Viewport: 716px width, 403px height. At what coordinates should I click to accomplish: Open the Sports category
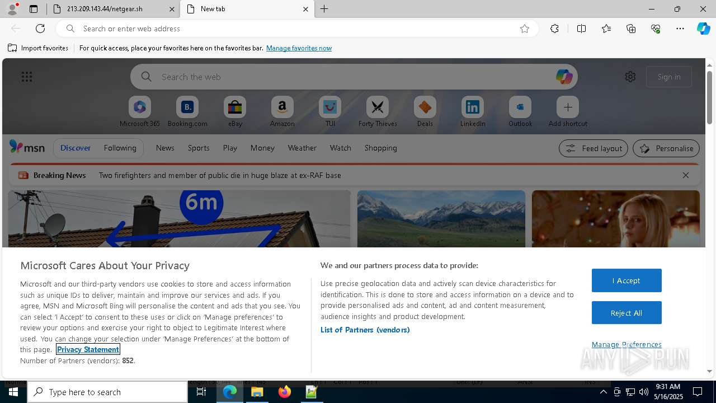pyautogui.click(x=199, y=148)
